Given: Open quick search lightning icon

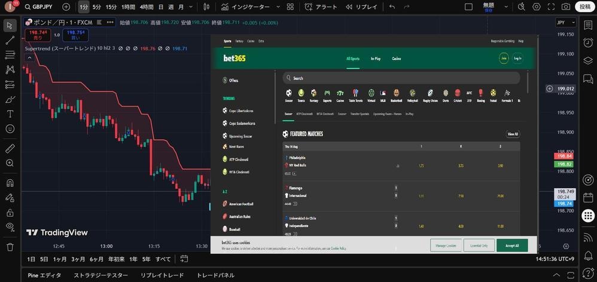Looking at the screenshot, I should click(522, 7).
